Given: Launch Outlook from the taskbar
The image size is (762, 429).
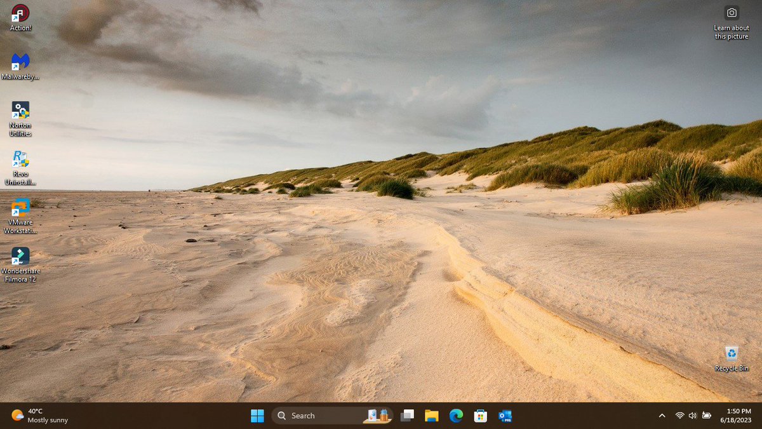Looking at the screenshot, I should 505,415.
